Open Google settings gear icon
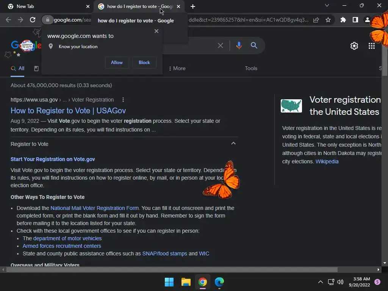 click(354, 46)
